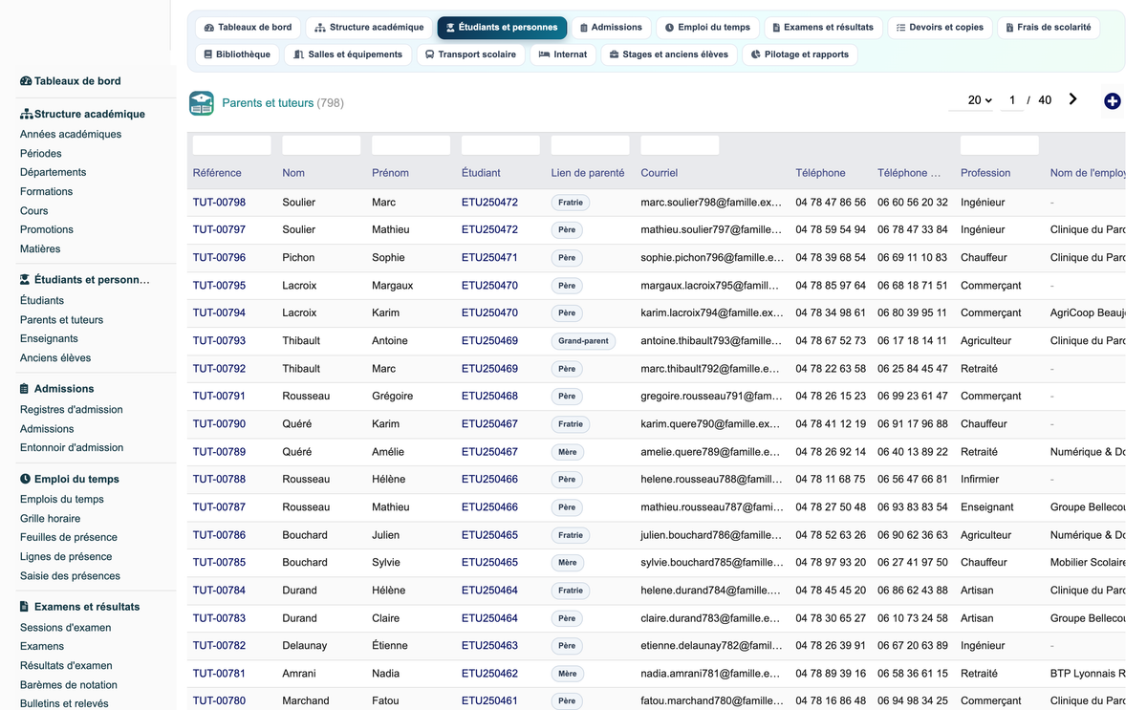Open Années académiques in the sidebar
Screen dimensions: 1147x710
tap(71, 134)
